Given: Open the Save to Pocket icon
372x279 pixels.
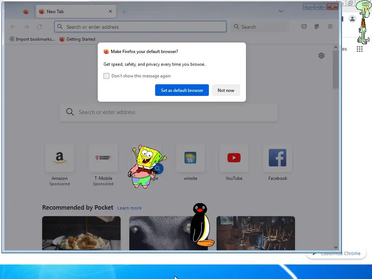Looking at the screenshot, I should [304, 27].
